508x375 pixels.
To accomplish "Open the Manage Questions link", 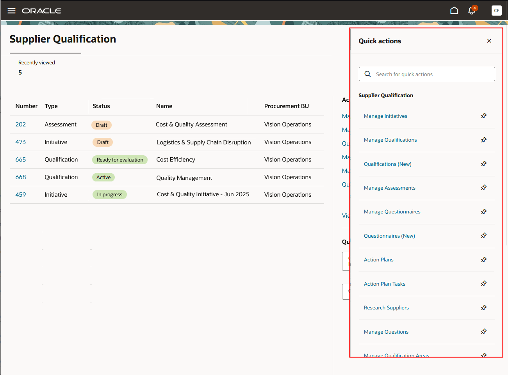I will tap(386, 332).
